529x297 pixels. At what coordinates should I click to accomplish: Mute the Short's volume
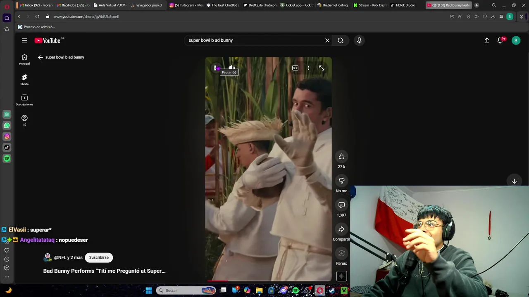pos(232,68)
